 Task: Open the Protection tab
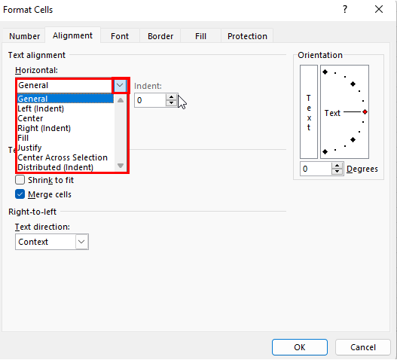pos(247,36)
